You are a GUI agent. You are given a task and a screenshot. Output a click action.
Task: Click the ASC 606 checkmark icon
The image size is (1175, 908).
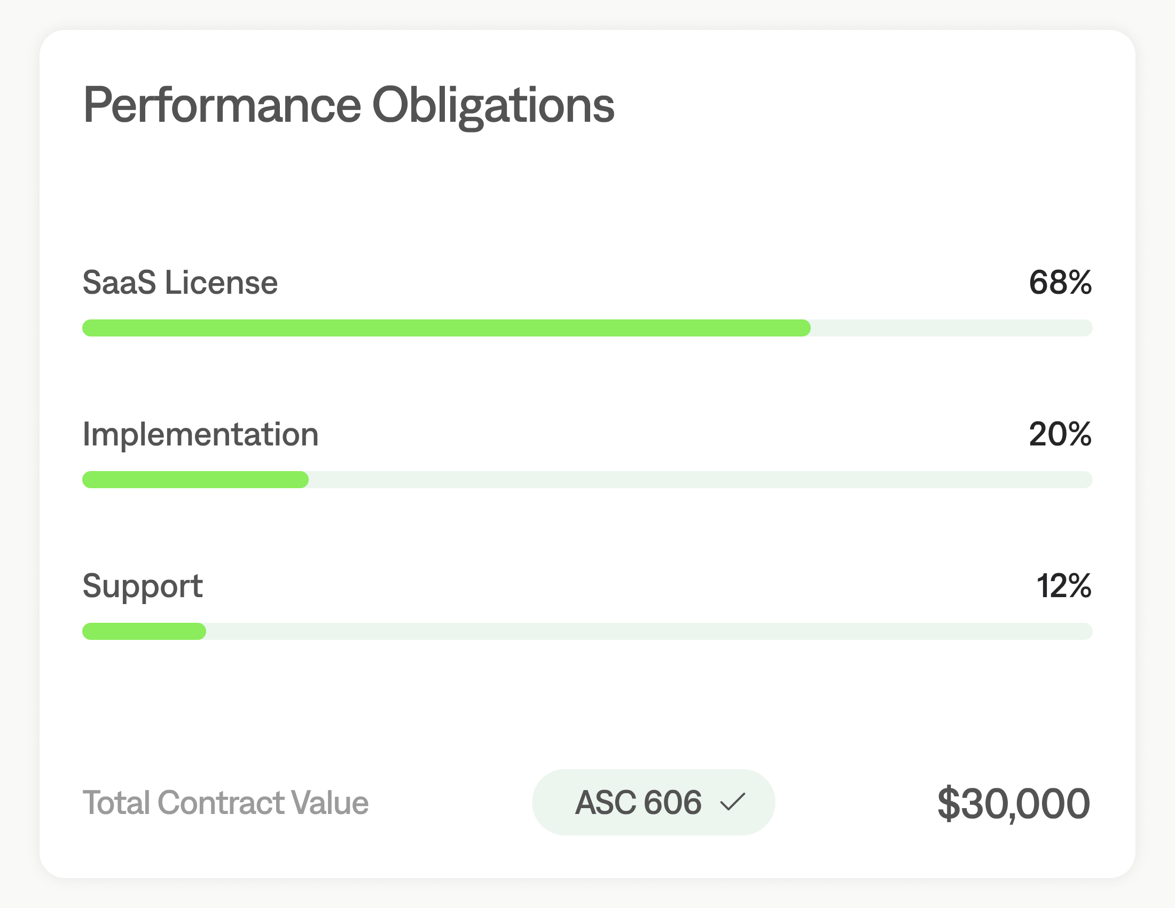click(732, 802)
